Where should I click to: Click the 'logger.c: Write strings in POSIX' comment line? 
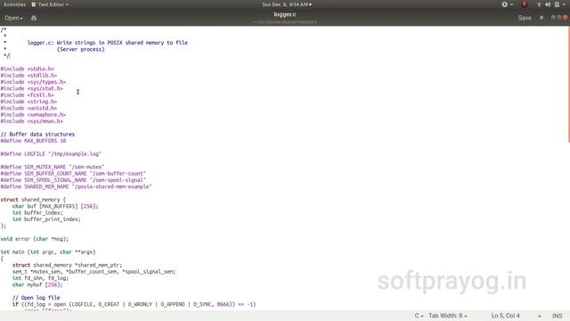pos(108,43)
